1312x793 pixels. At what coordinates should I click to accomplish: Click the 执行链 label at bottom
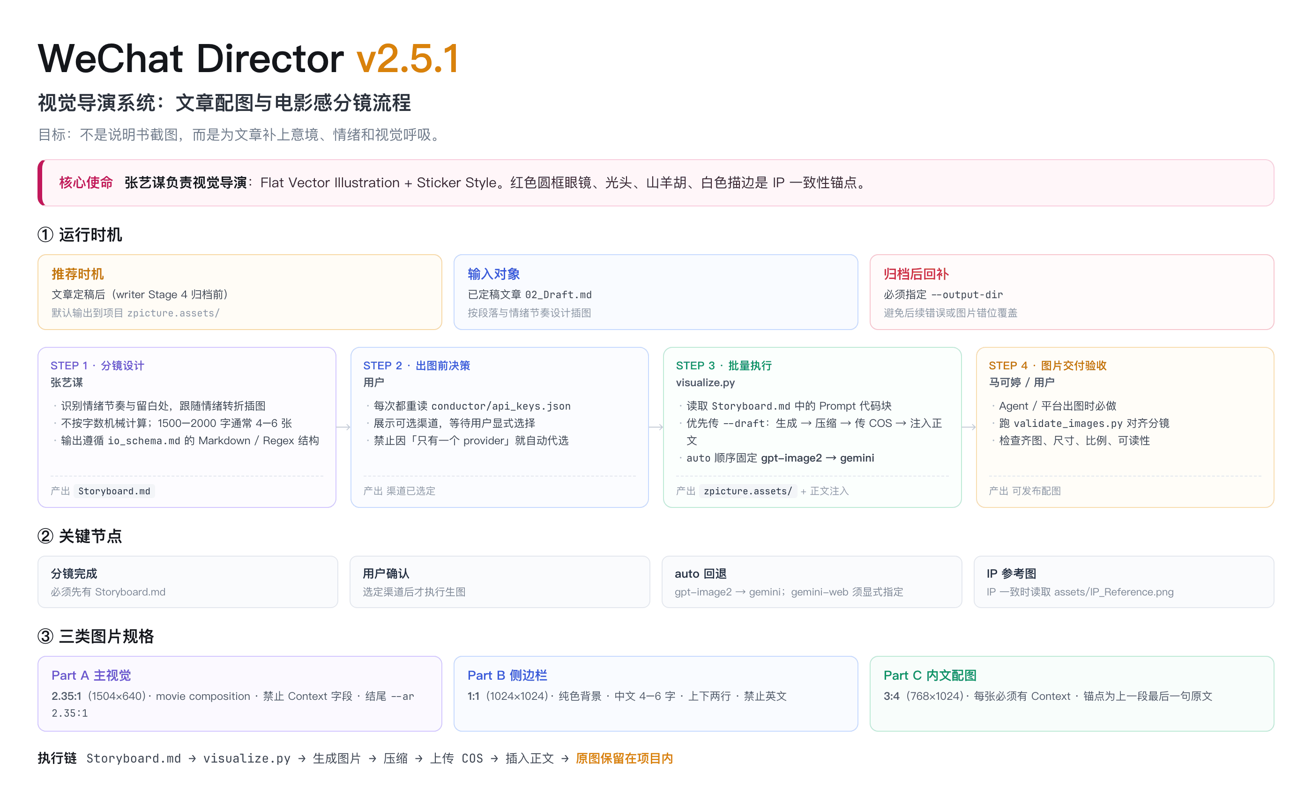click(x=57, y=758)
